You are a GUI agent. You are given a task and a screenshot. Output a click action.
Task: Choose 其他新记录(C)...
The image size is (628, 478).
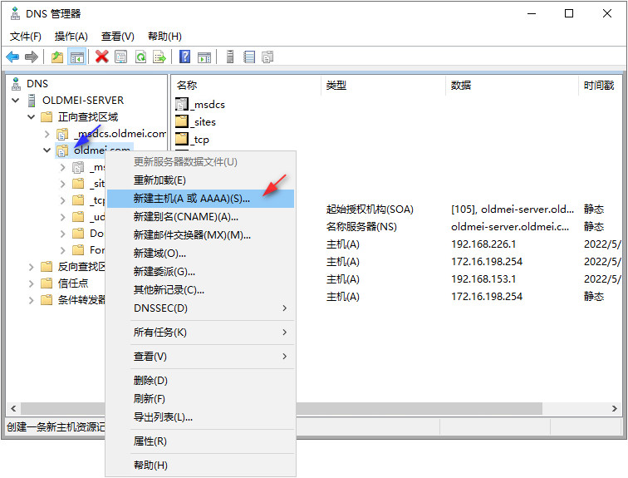pos(200,289)
